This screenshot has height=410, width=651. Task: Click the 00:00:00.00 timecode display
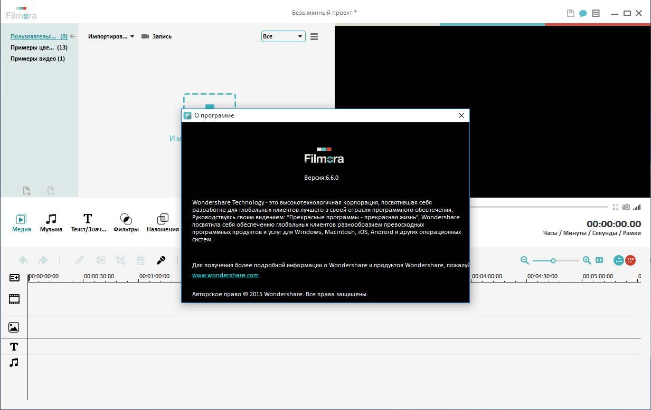(614, 224)
